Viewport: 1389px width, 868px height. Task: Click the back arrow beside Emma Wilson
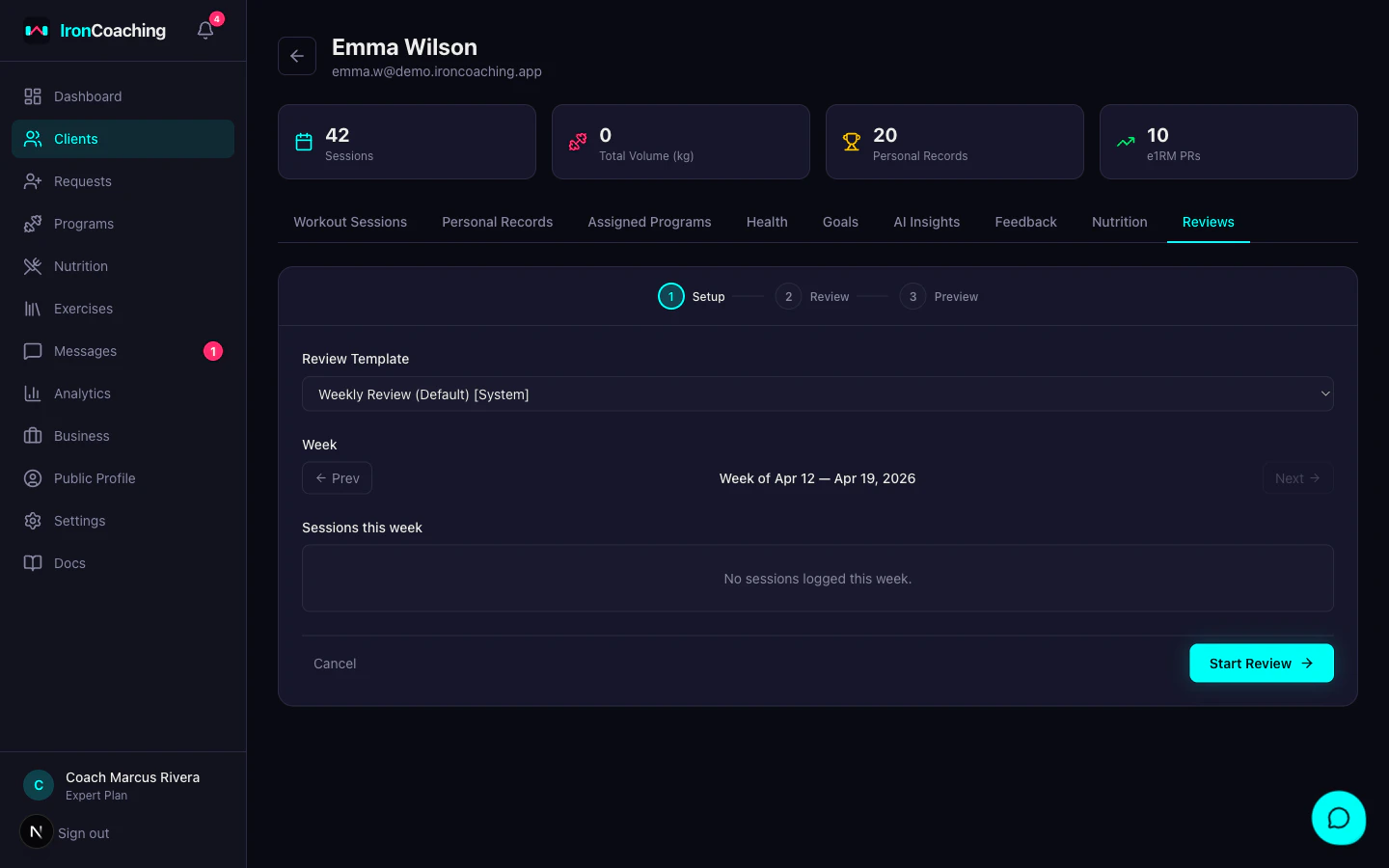pos(297,56)
